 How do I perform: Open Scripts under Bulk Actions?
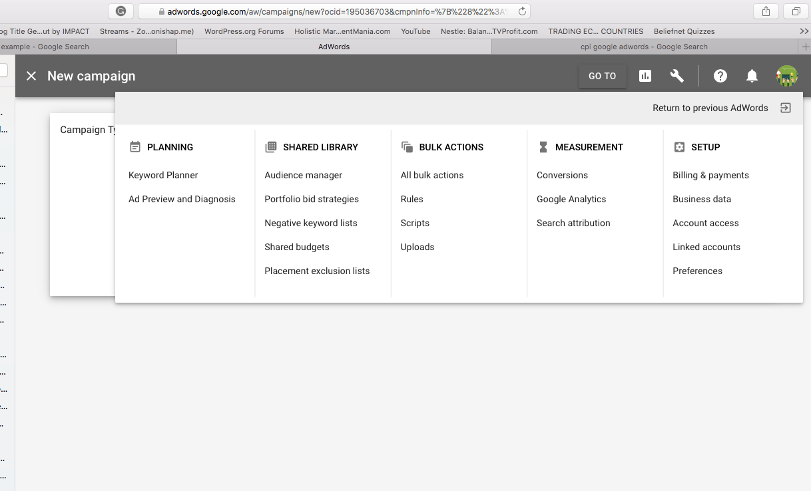[415, 223]
